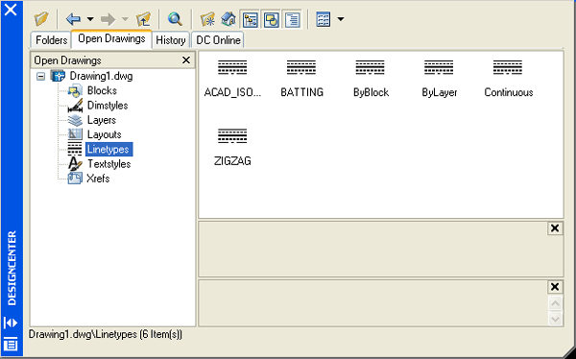The width and height of the screenshot is (576, 359).
Task: Click the Drawing1.dwg file icon
Action: 58,76
